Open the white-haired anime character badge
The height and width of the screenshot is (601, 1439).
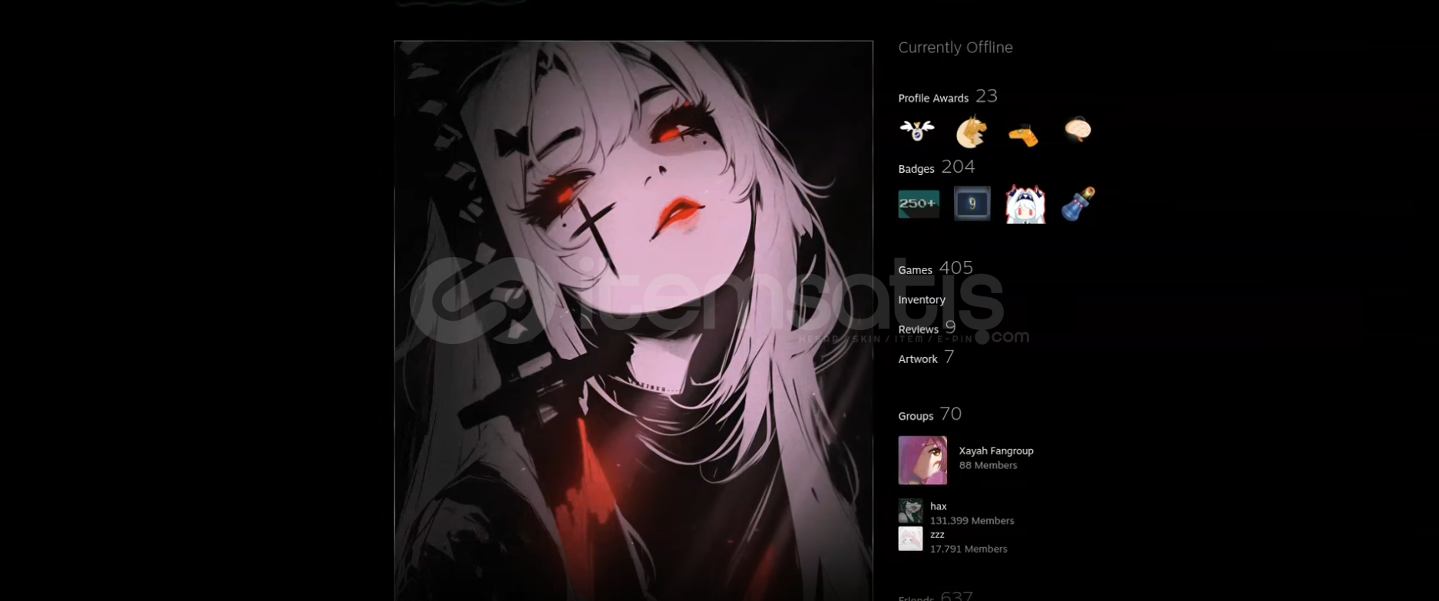(x=1025, y=204)
